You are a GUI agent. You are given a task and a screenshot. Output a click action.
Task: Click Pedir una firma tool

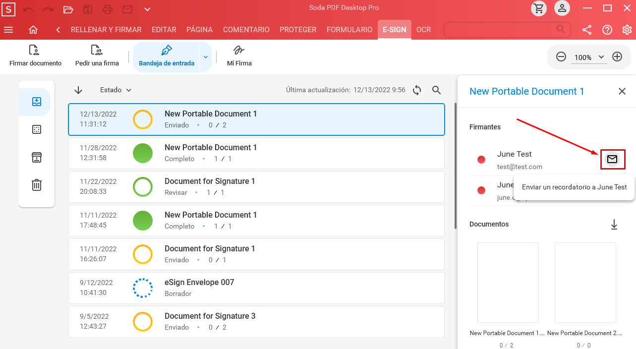[x=97, y=57]
